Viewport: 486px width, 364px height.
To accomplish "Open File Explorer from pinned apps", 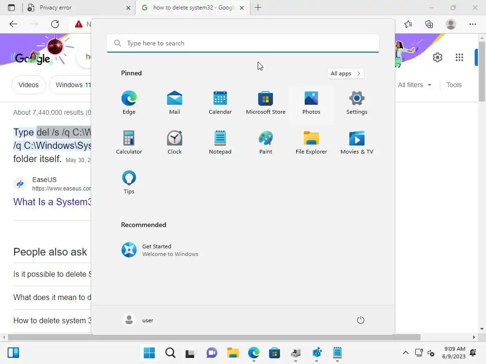I will coord(311,142).
